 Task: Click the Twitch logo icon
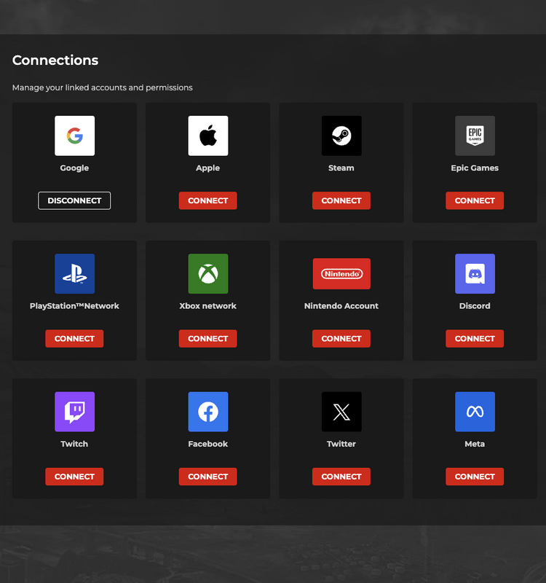point(75,412)
